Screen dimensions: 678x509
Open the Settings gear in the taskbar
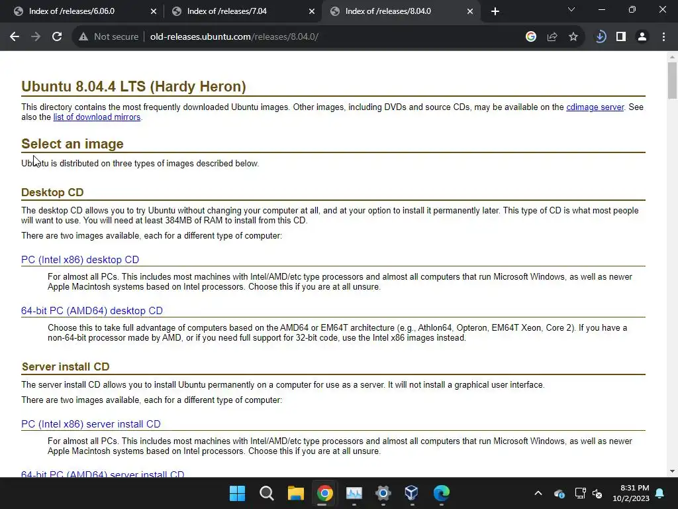coord(383,493)
